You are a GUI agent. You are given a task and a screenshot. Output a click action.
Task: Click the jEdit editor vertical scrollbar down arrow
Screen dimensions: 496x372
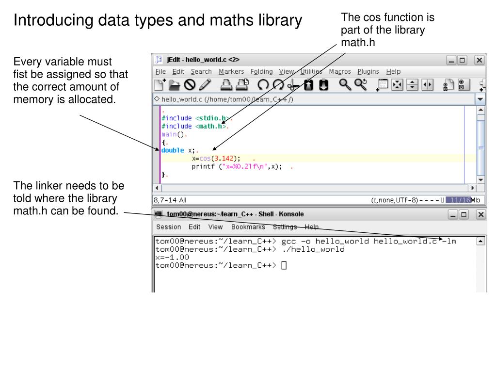click(480, 180)
